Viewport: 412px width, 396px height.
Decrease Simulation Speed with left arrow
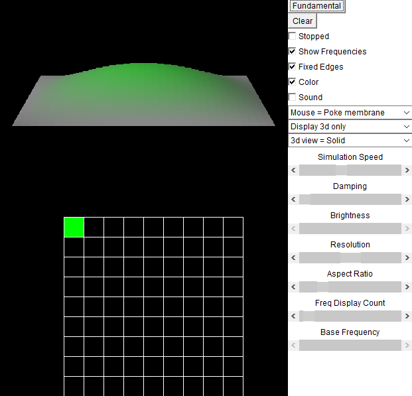(x=293, y=170)
